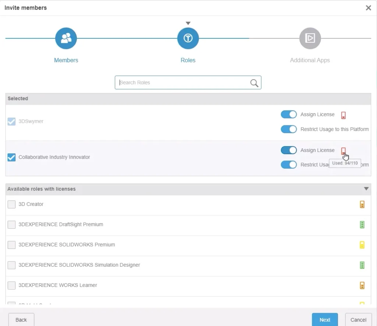The height and width of the screenshot is (326, 377).
Task: Toggle Restrict Usage for Collaborative Industry Innovator
Action: [289, 165]
